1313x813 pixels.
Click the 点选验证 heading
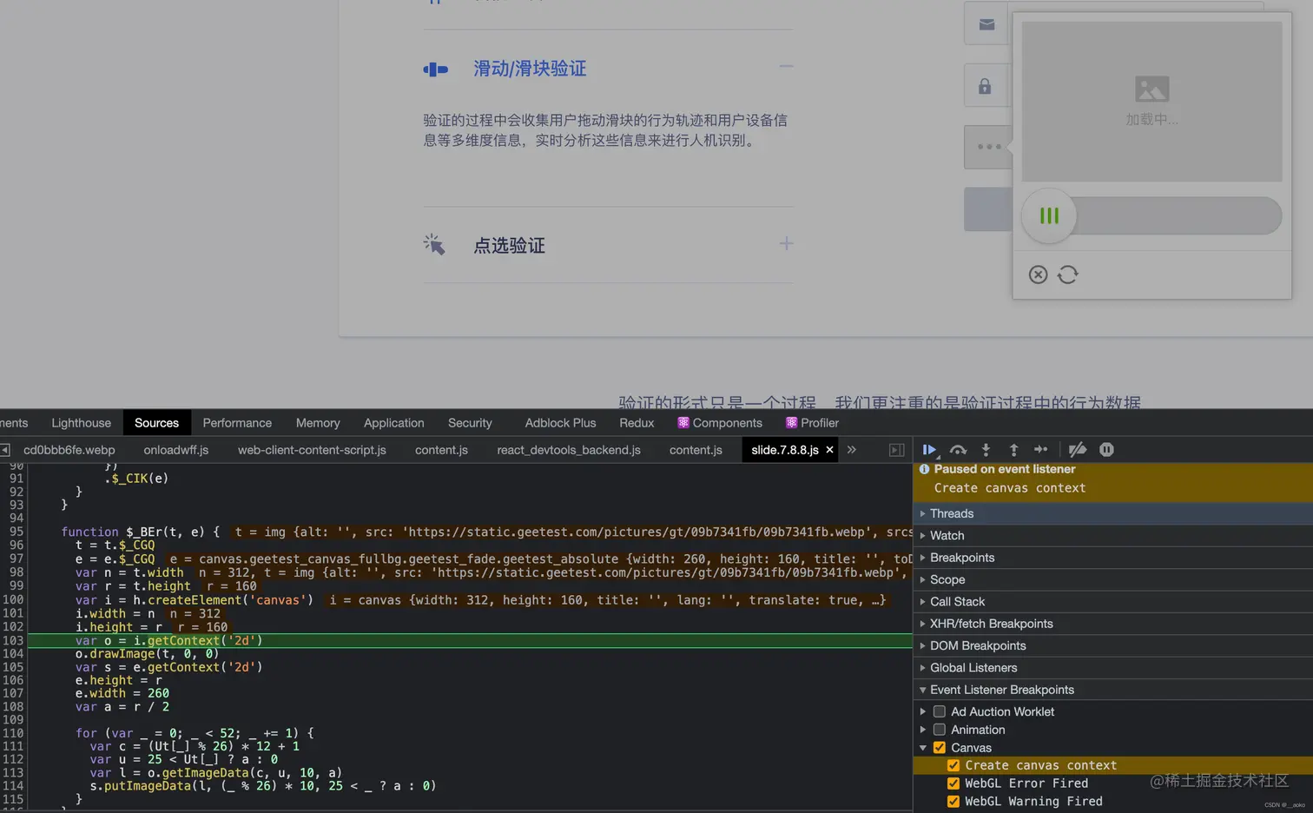tap(509, 246)
